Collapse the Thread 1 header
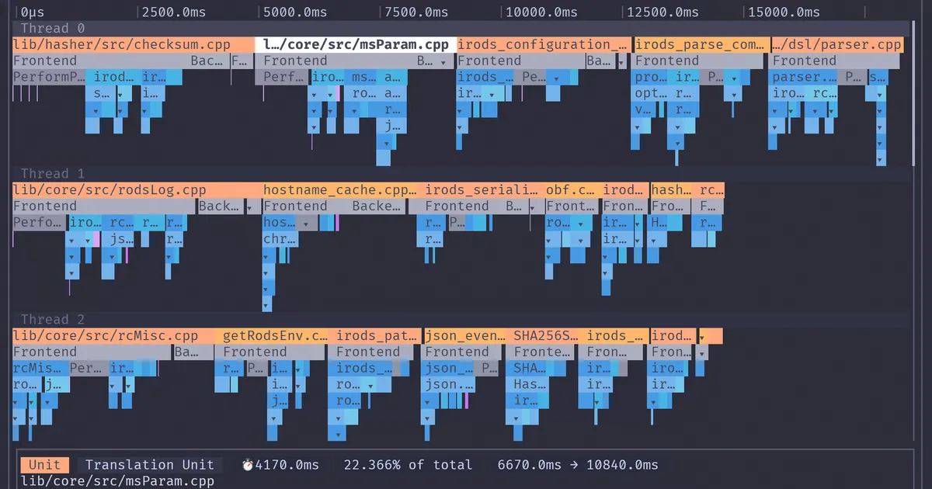 click(x=461, y=174)
